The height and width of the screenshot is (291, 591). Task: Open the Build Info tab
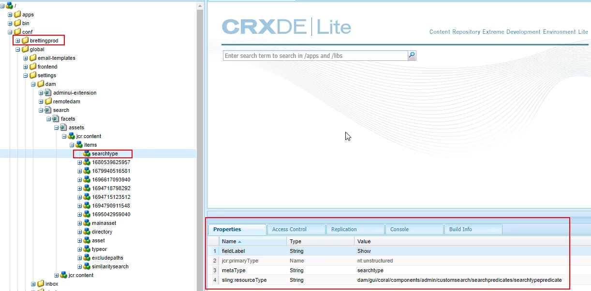point(473,229)
